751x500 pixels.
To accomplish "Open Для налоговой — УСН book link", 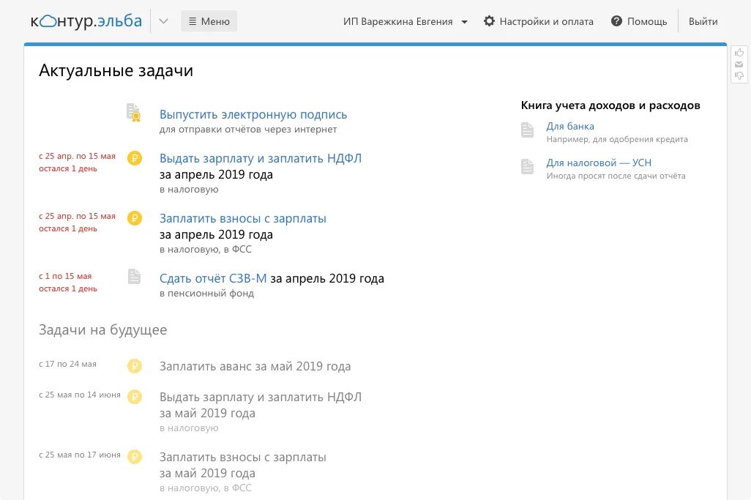I will pos(599,163).
